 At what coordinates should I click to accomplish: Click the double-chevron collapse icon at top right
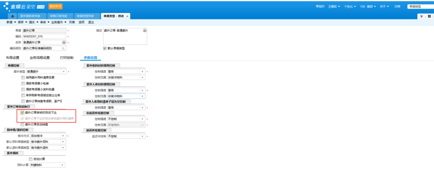point(421,16)
